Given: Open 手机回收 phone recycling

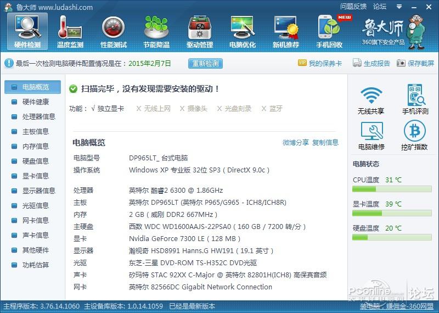Looking at the screenshot, I should point(329,32).
